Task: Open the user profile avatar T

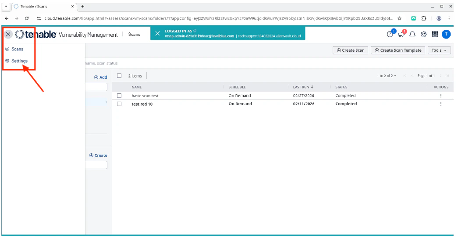Action: [446, 35]
